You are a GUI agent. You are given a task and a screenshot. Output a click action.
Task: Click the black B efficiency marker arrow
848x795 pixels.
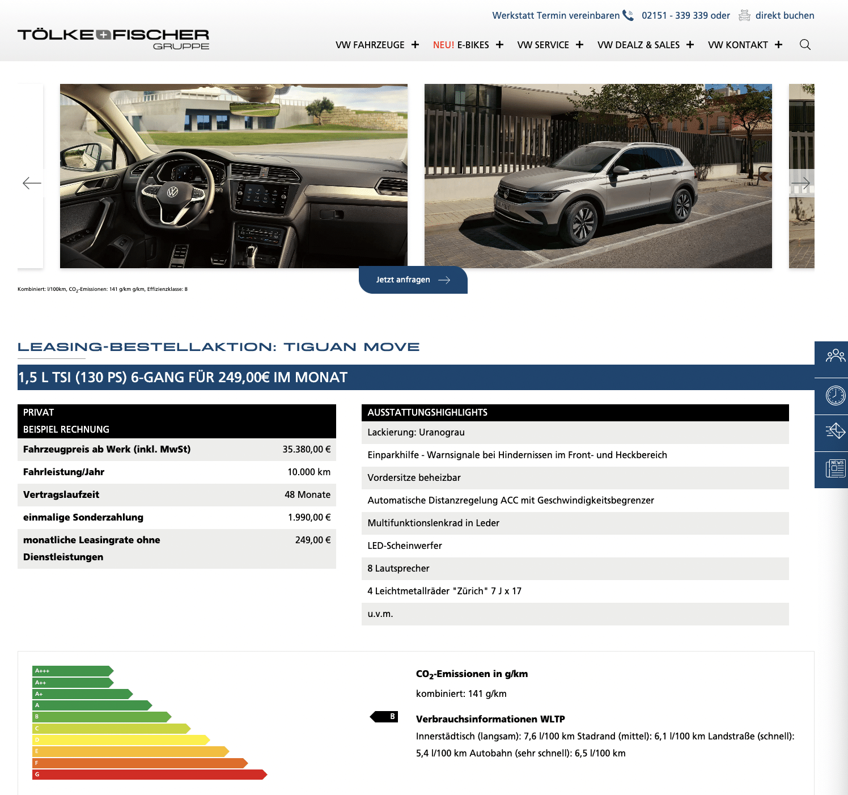click(x=384, y=717)
